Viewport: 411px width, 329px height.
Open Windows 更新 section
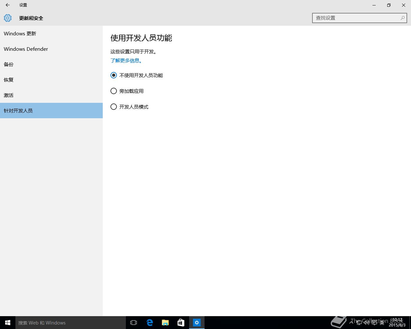tap(51, 33)
